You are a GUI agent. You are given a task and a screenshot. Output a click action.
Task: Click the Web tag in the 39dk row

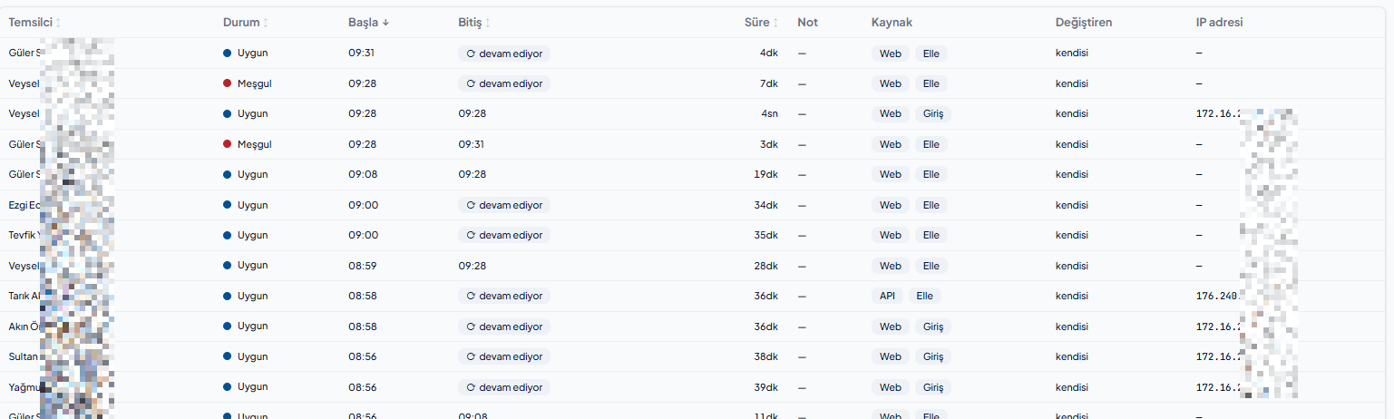tap(891, 387)
